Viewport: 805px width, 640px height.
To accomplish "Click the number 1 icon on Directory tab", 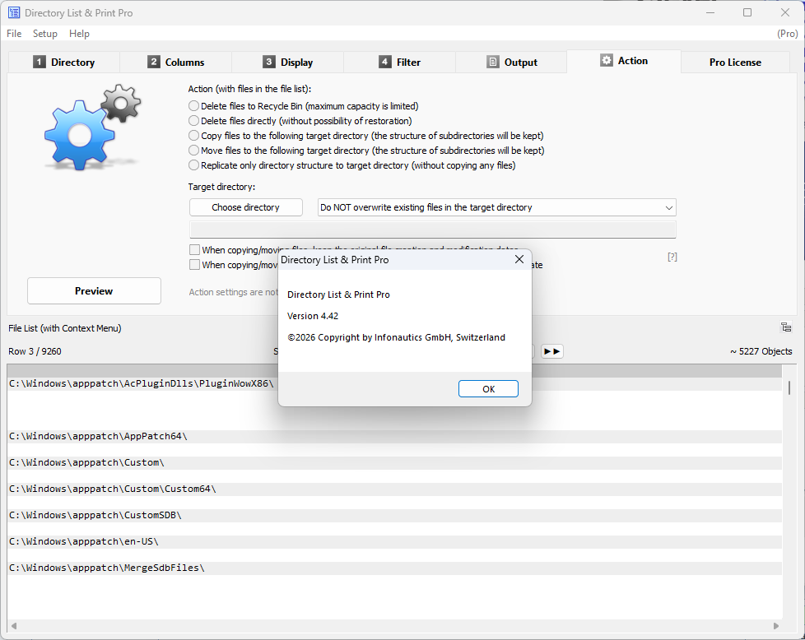I will [39, 62].
